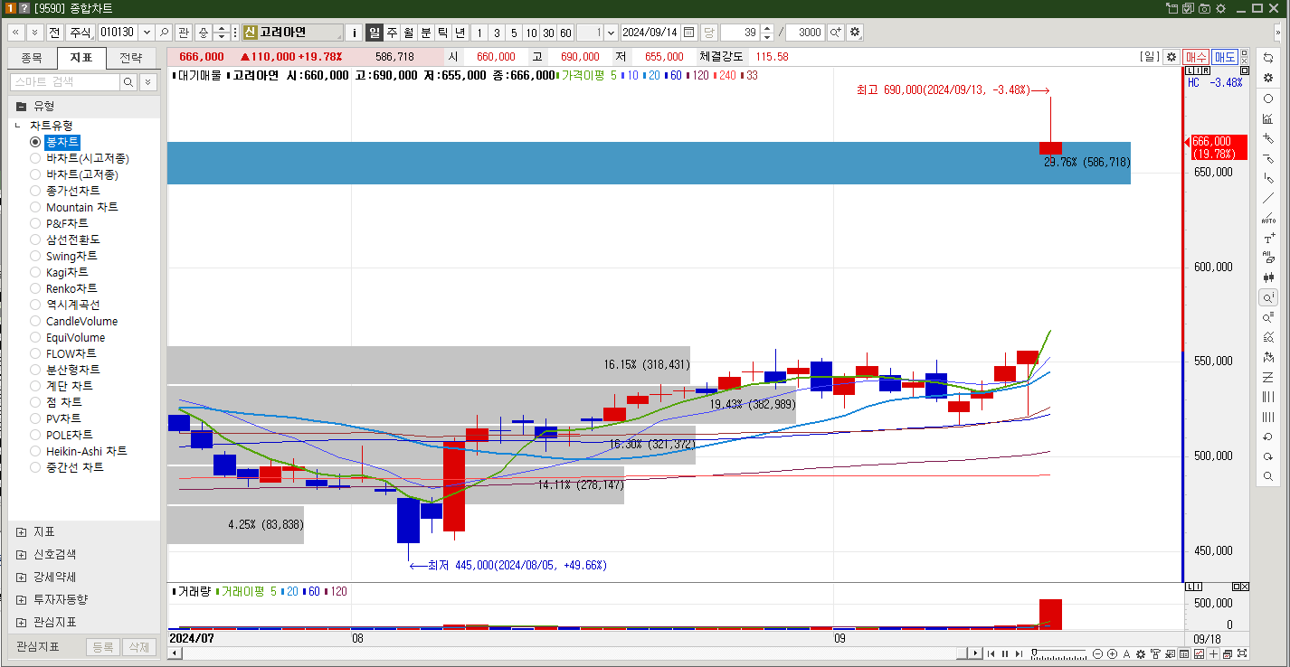Click gear icon next to [일] label

click(1171, 56)
